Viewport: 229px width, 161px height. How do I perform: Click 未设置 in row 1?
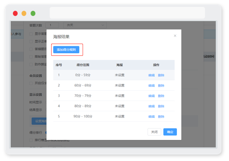click(120, 75)
